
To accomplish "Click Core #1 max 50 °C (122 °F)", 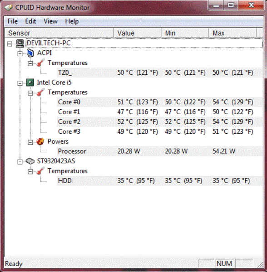I will 233,112.
